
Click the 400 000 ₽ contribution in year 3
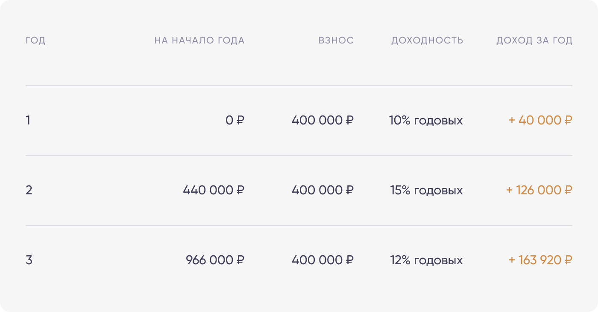pos(323,260)
